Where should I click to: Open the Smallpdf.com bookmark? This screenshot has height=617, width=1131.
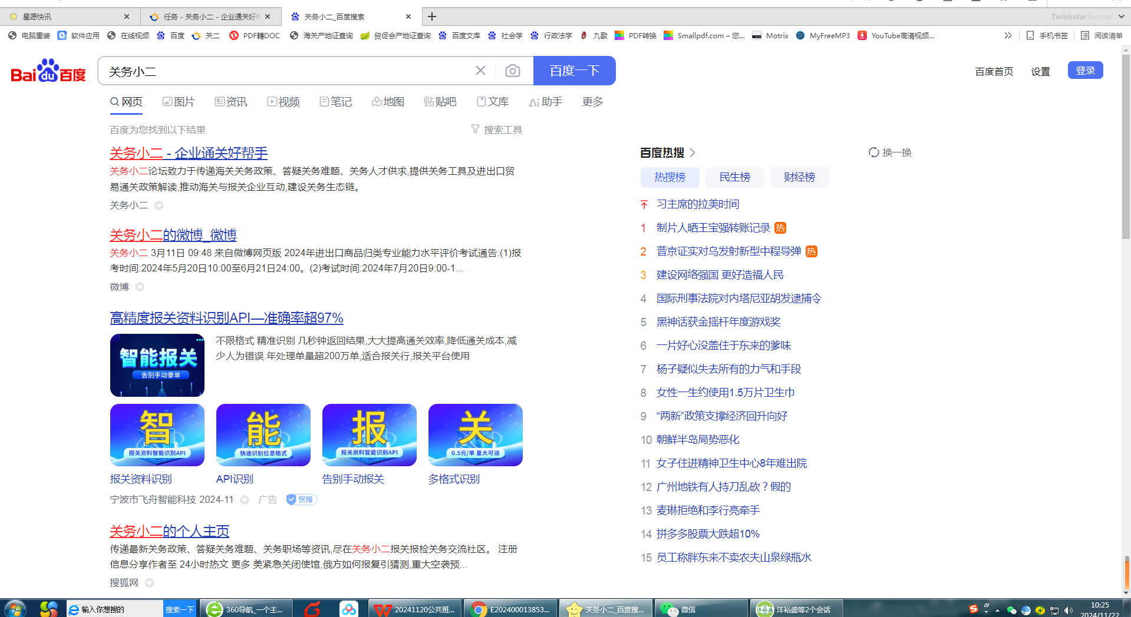click(x=704, y=35)
